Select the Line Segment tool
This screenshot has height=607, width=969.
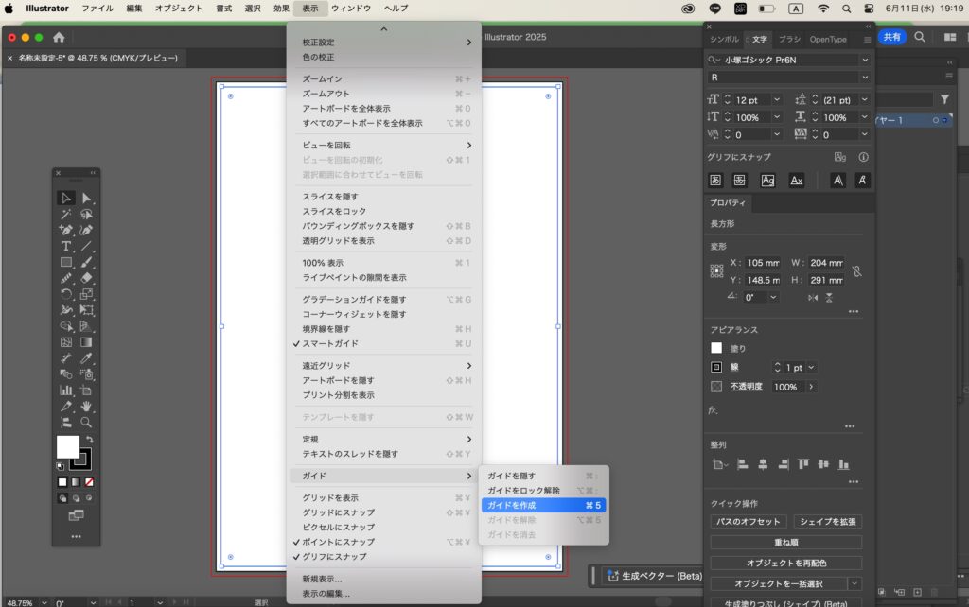pos(86,246)
